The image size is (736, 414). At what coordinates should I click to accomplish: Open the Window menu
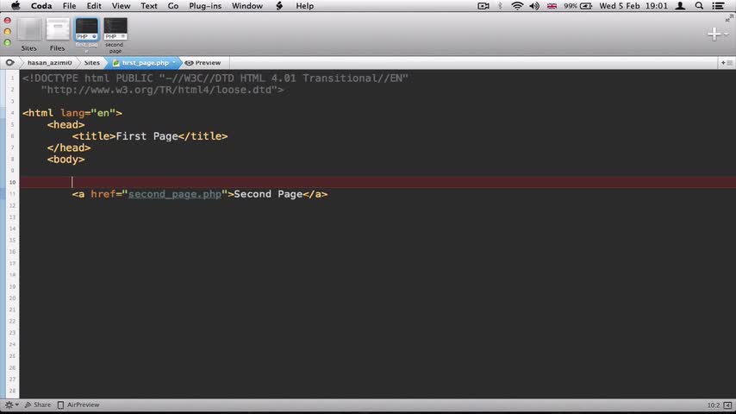coord(246,6)
